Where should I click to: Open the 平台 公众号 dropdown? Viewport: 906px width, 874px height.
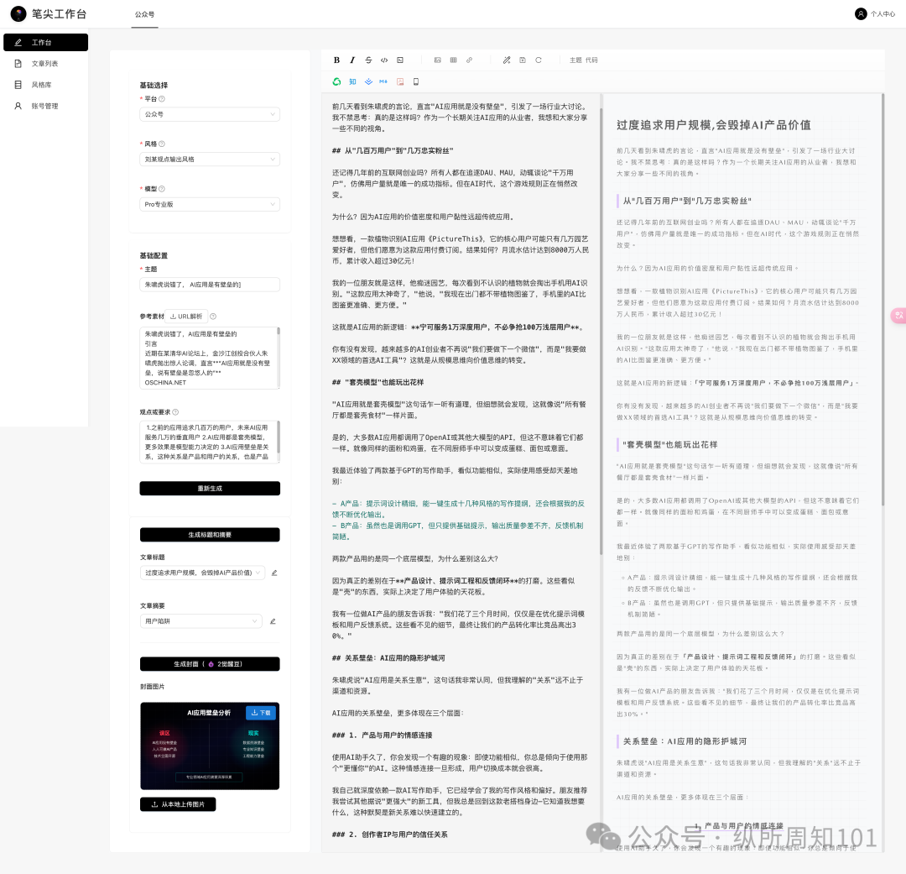[210, 114]
